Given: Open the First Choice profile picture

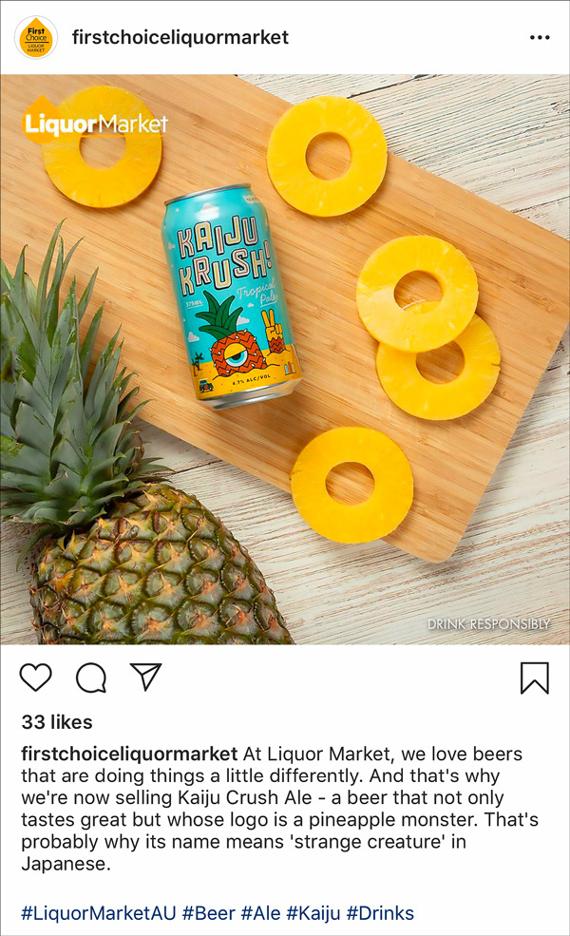Looking at the screenshot, I should coord(36,38).
